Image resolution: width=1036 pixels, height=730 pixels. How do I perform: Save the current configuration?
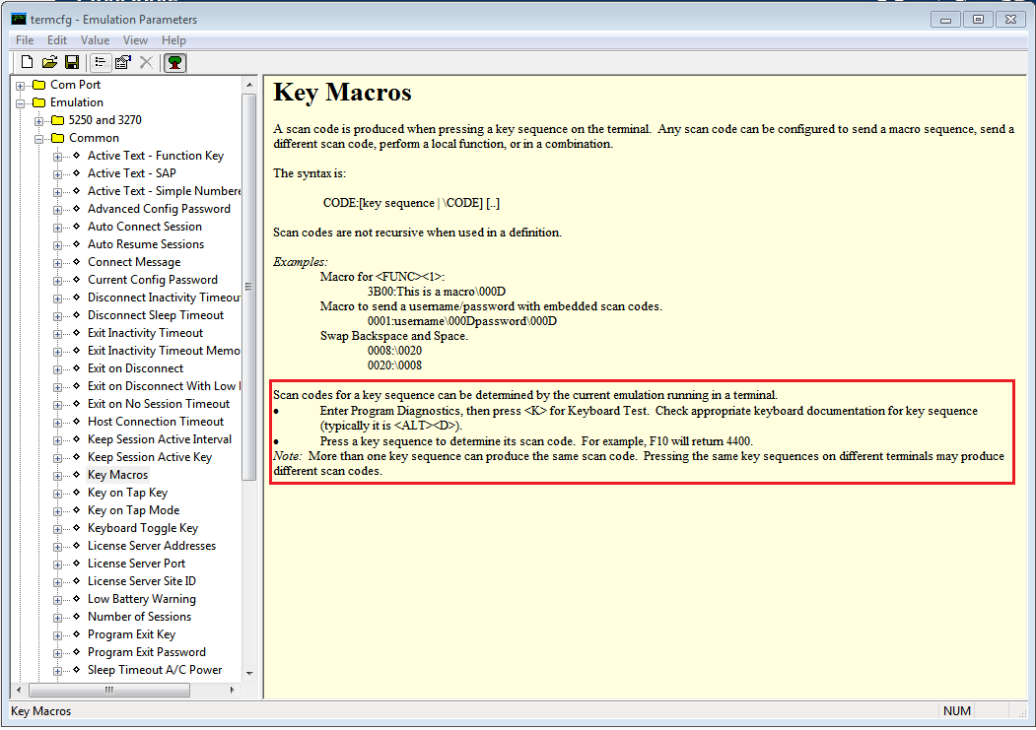(72, 61)
